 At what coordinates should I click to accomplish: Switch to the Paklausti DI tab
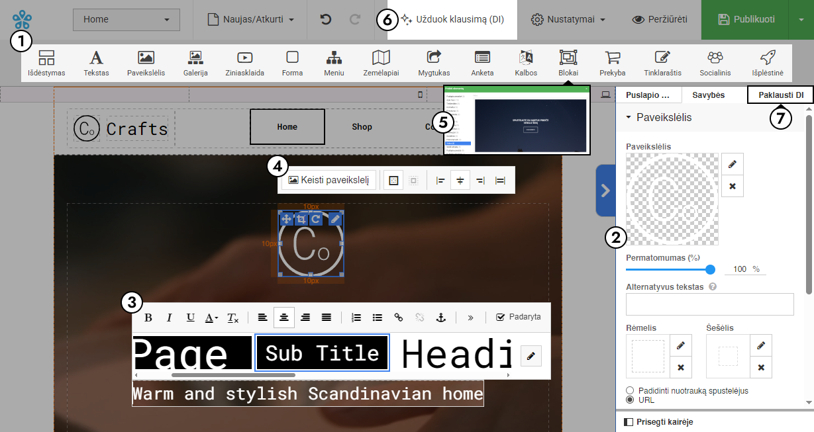(x=780, y=95)
